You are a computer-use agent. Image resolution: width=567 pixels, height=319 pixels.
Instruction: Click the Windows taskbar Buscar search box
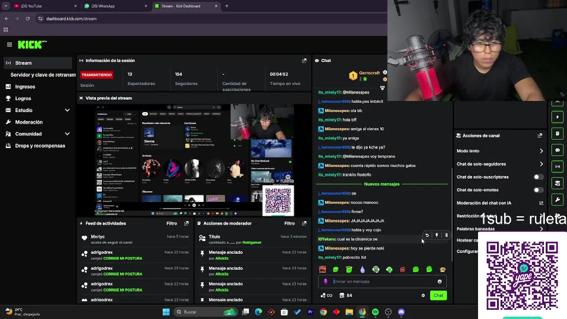(206, 312)
